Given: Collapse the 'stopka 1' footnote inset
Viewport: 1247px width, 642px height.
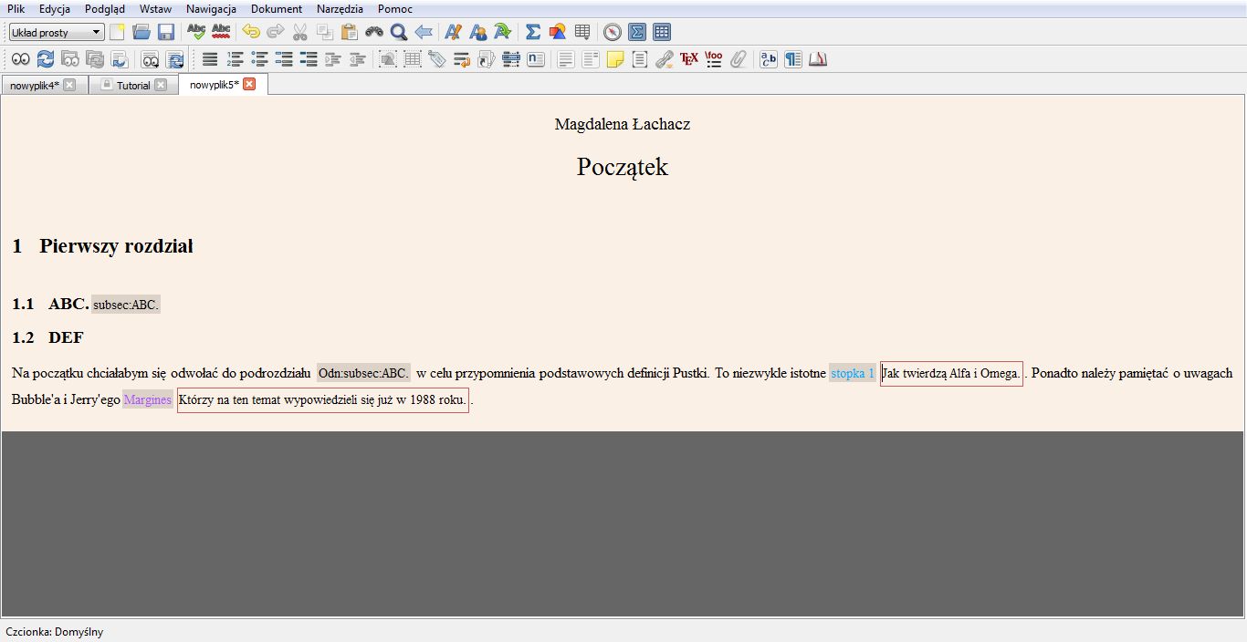Looking at the screenshot, I should coord(853,373).
